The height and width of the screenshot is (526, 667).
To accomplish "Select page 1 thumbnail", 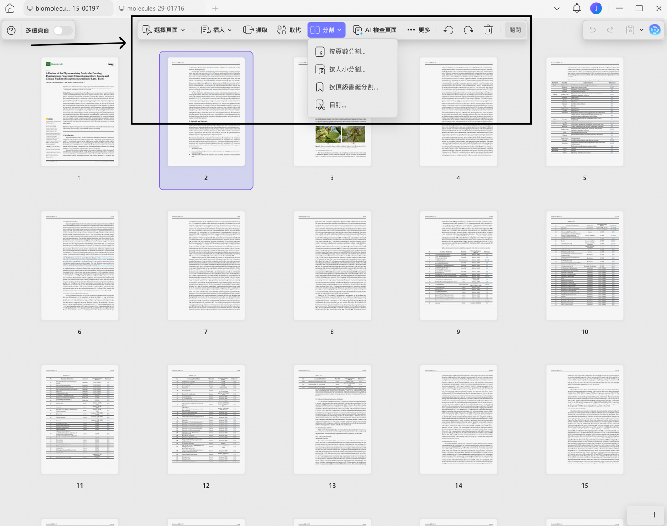I will 80,112.
